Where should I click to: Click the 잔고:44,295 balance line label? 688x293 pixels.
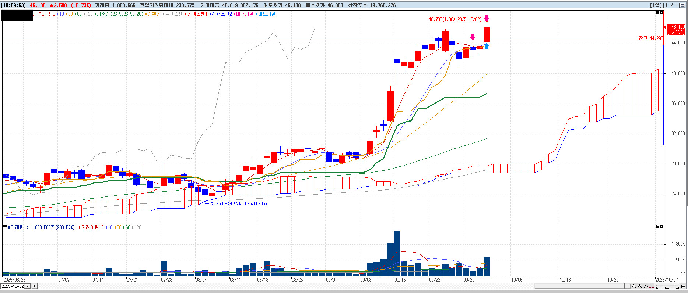point(651,38)
